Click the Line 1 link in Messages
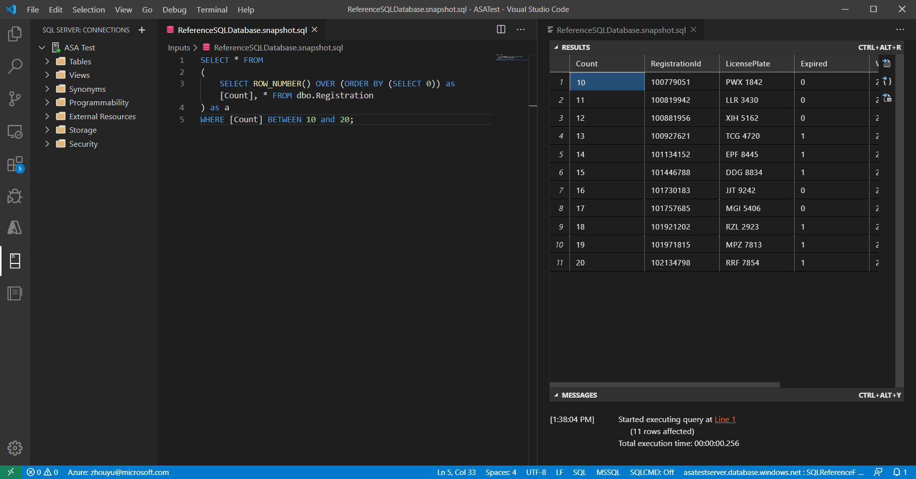 tap(725, 419)
